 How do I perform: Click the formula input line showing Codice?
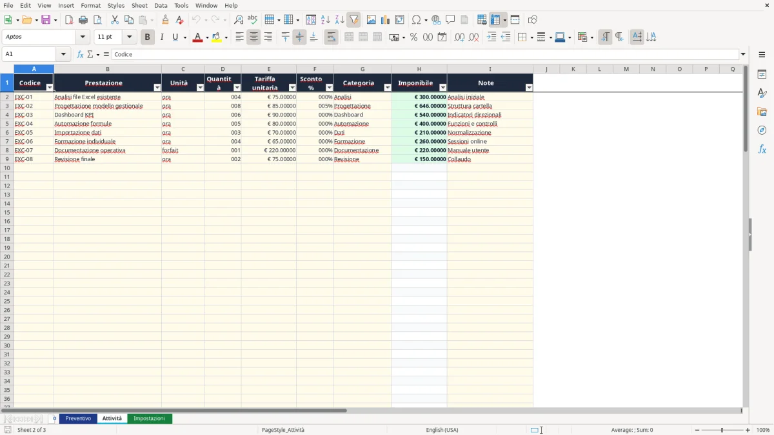[x=425, y=54]
